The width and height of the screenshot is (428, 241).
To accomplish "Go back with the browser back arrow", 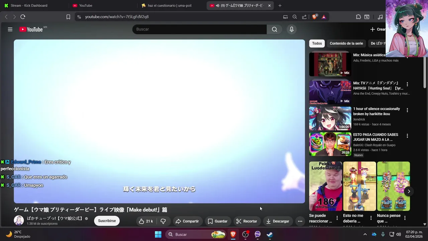I will pos(6,17).
